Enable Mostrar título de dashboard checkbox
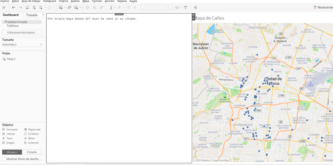 [x=3, y=159]
